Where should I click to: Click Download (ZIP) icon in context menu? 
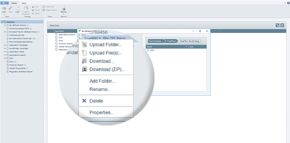84,70
